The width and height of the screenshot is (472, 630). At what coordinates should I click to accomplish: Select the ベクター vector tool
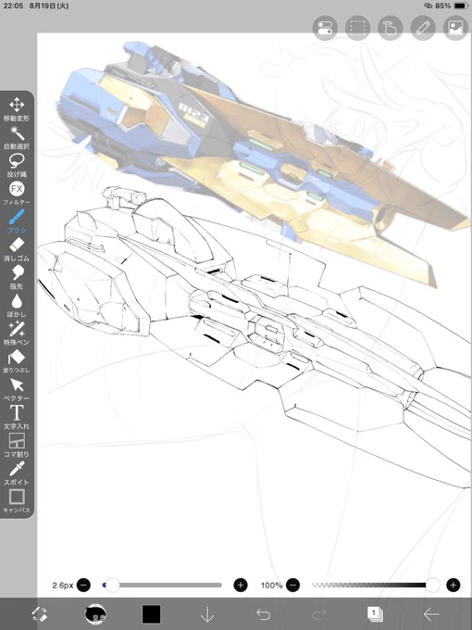pyautogui.click(x=17, y=389)
